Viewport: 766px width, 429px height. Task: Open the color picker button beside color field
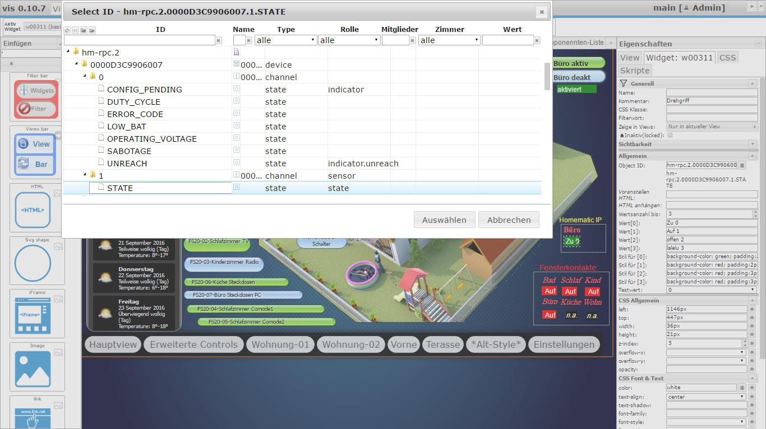click(x=742, y=388)
